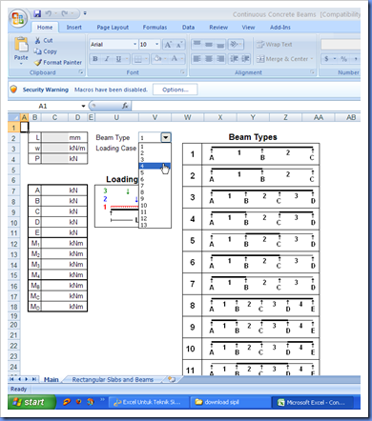Select 10 in Beam Type list
The image size is (372, 421).
point(155,206)
